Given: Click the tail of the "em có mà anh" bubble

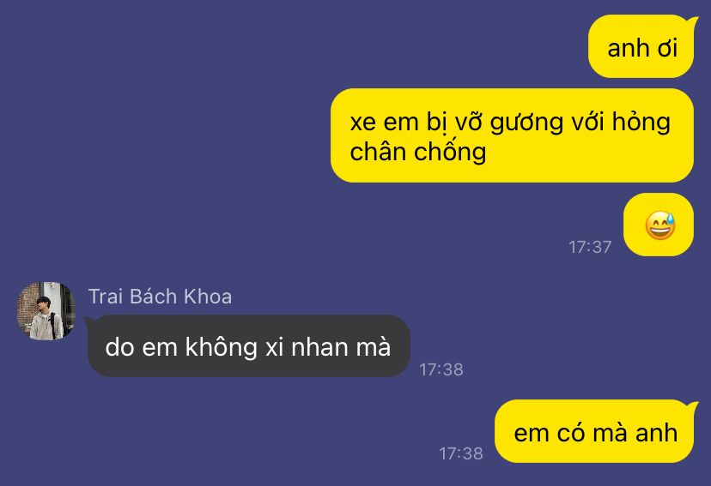Looking at the screenshot, I should point(692,406).
